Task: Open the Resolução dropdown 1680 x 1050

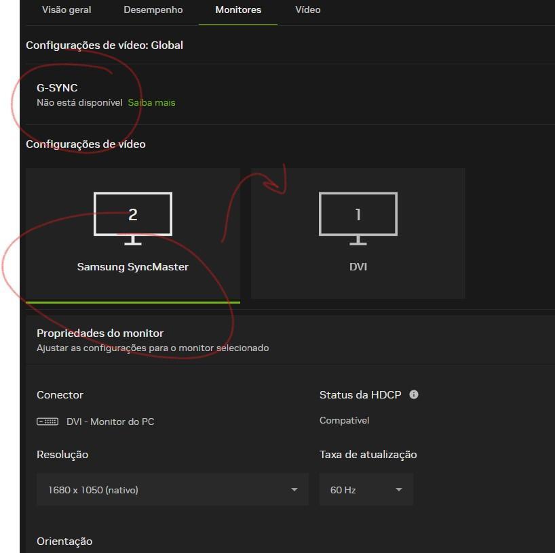Action: (172, 490)
